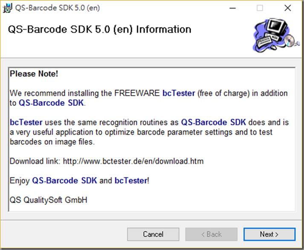This screenshot has width=304, height=250.
Task: Click the Next button
Action: click(269, 234)
